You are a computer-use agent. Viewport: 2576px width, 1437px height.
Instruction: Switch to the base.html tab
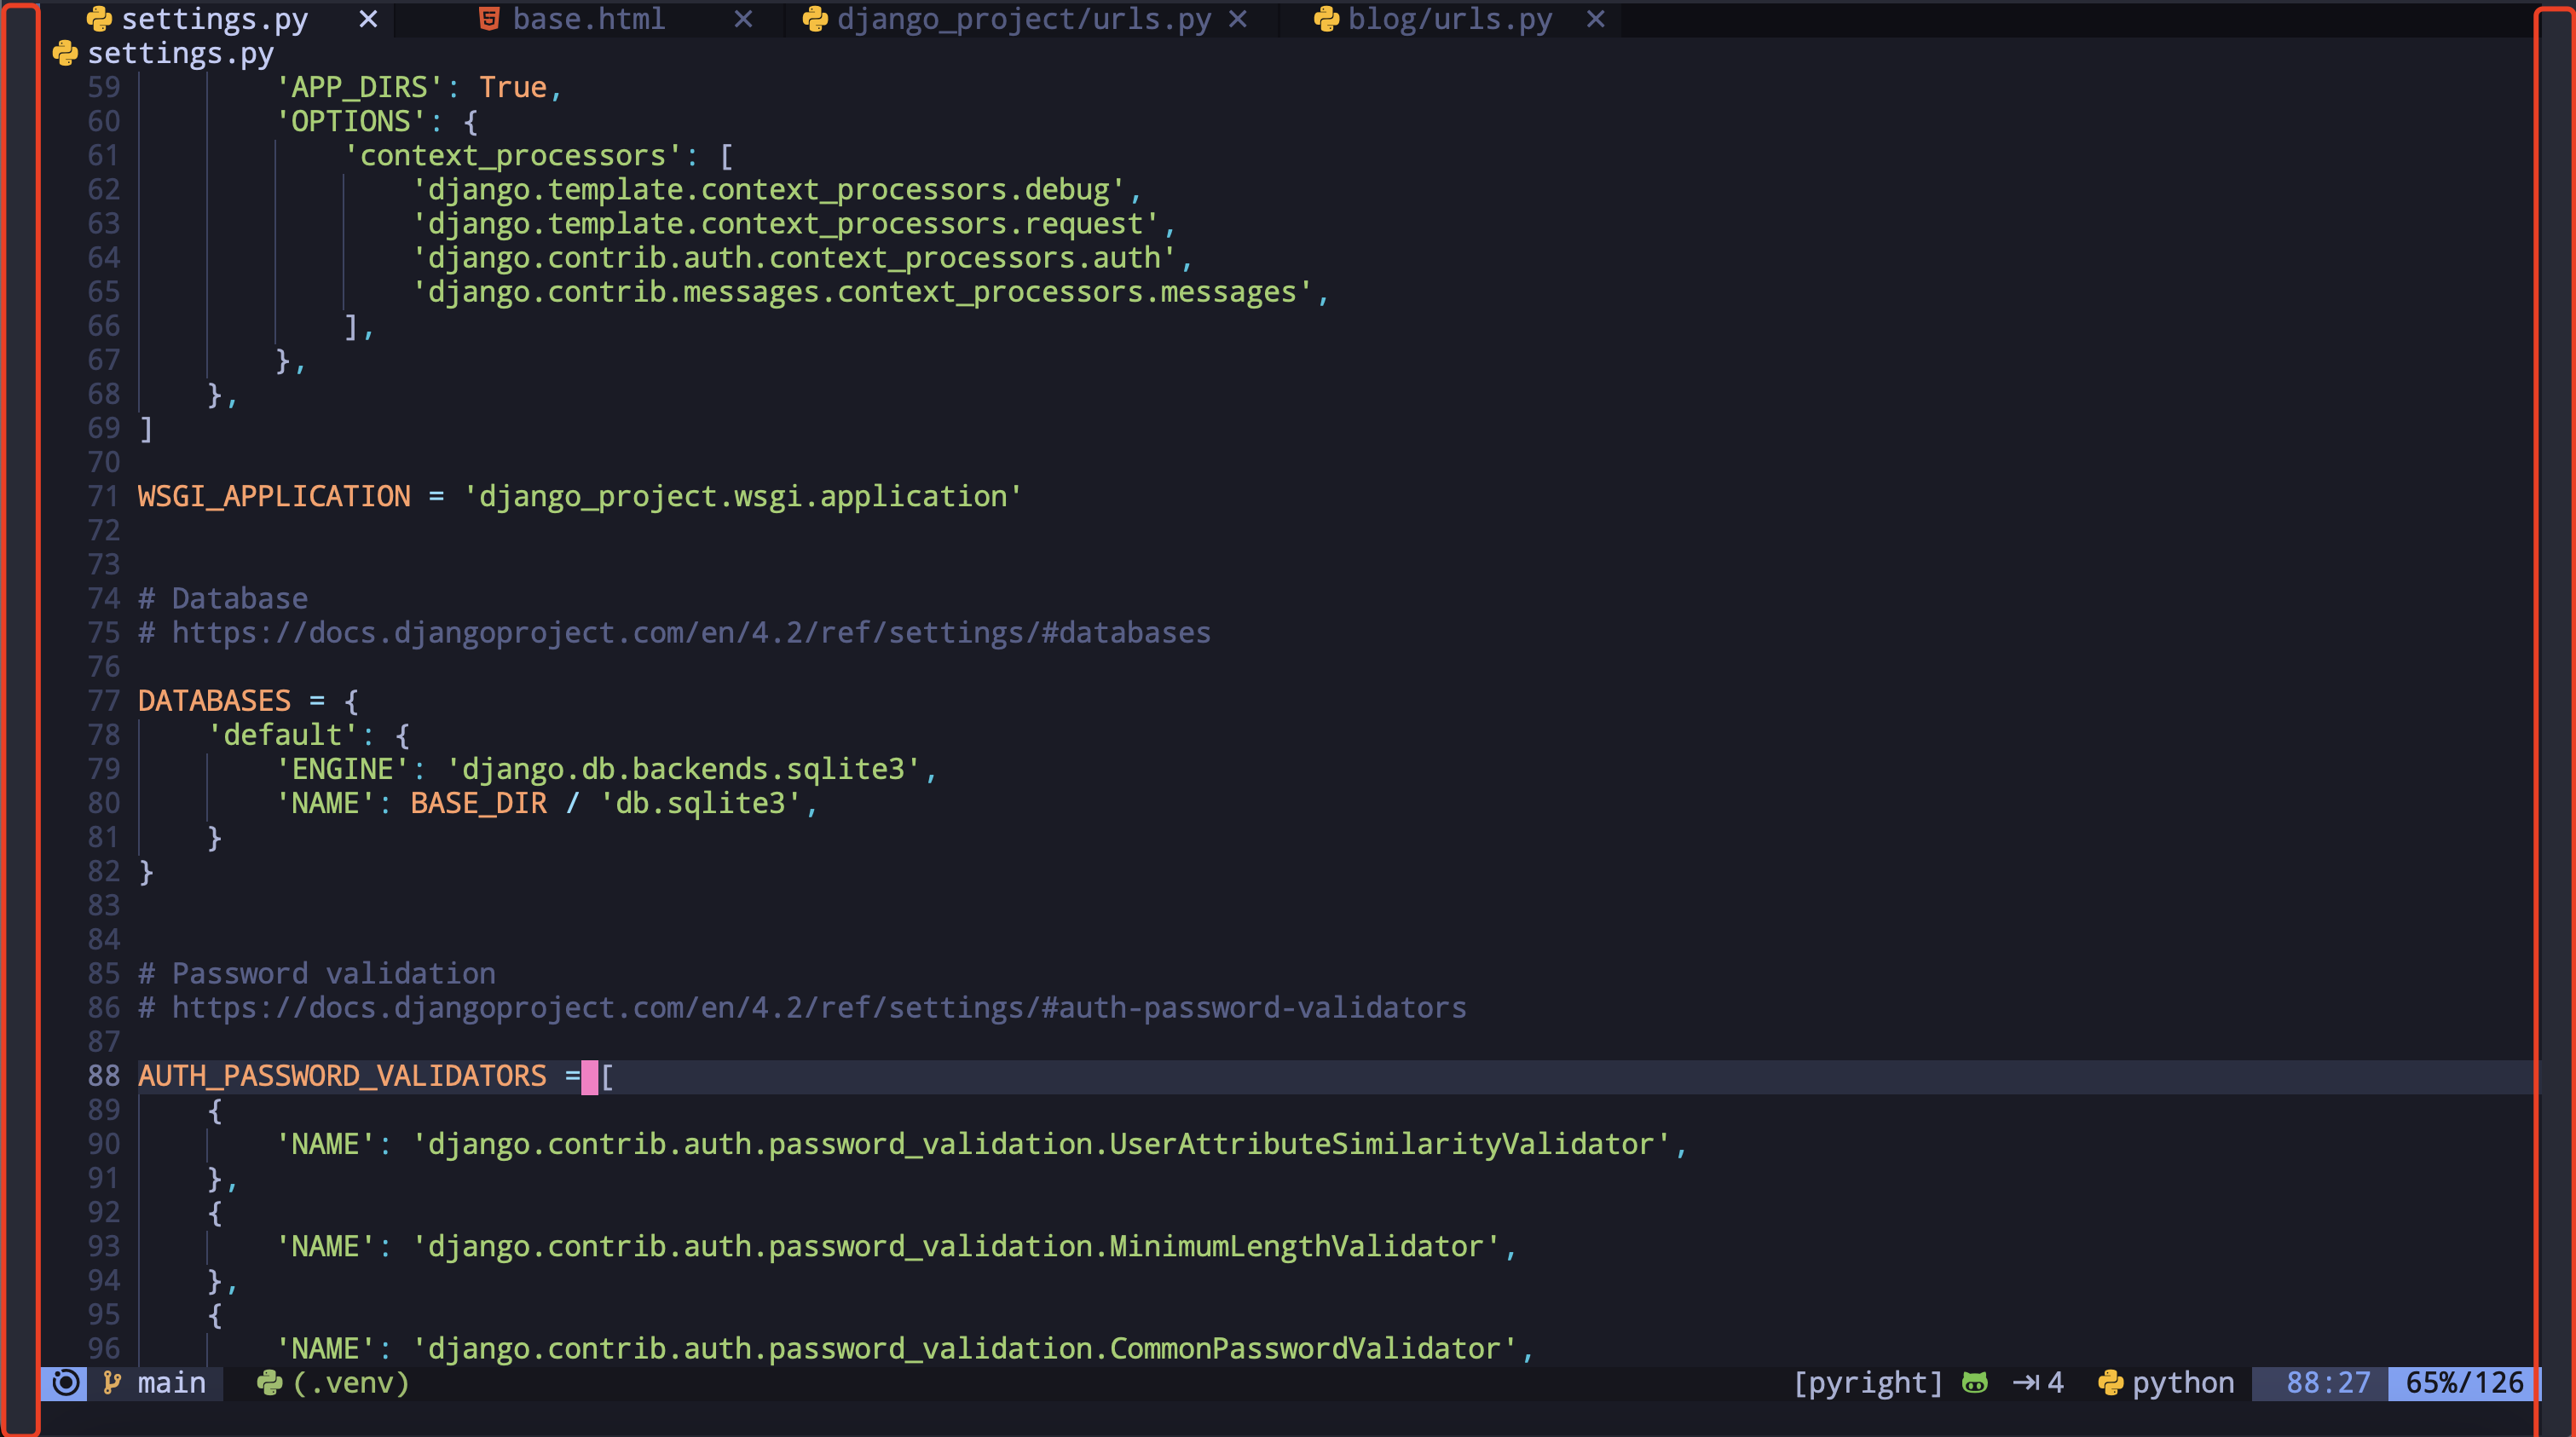click(588, 18)
